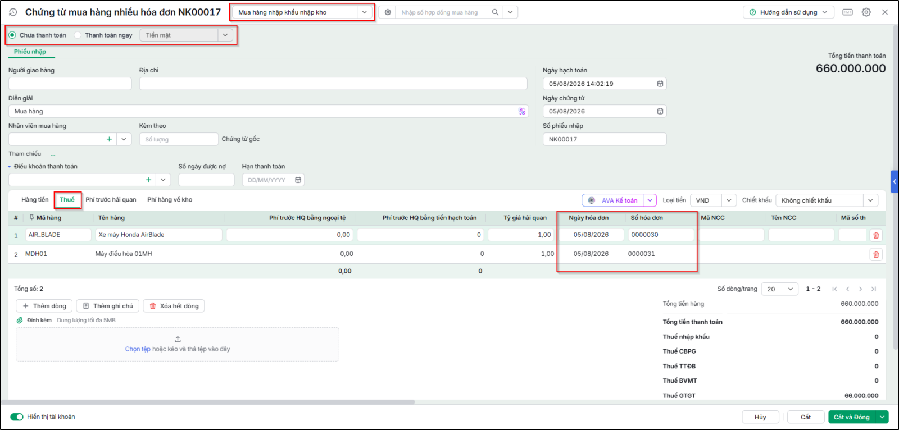Click the upload icon in attachment area
Image resolution: width=899 pixels, height=430 pixels.
point(178,339)
